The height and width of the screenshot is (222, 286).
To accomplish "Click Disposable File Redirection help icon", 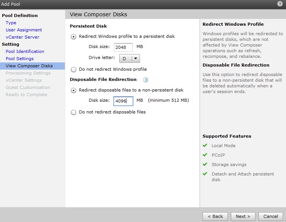I will (145, 80).
